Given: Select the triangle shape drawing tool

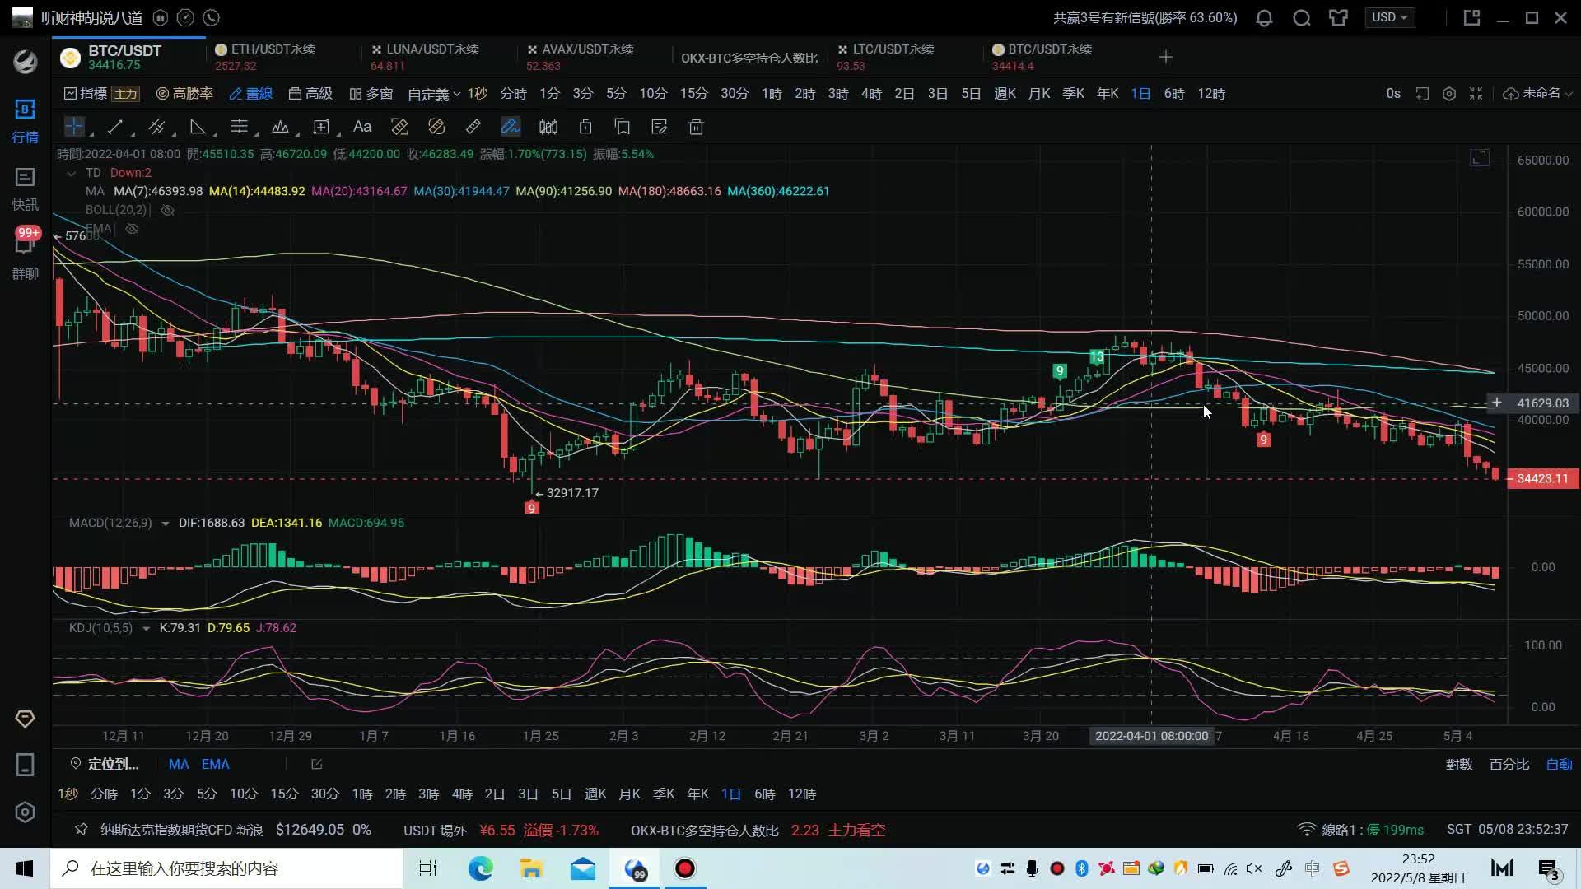Looking at the screenshot, I should click(x=198, y=127).
